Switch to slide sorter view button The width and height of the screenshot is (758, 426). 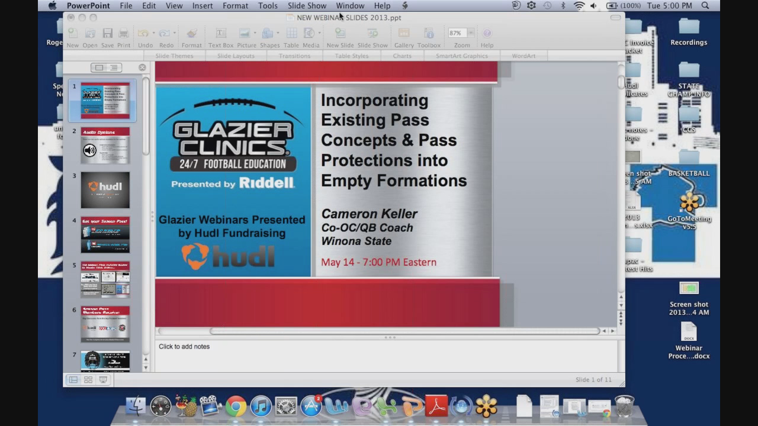(x=88, y=380)
